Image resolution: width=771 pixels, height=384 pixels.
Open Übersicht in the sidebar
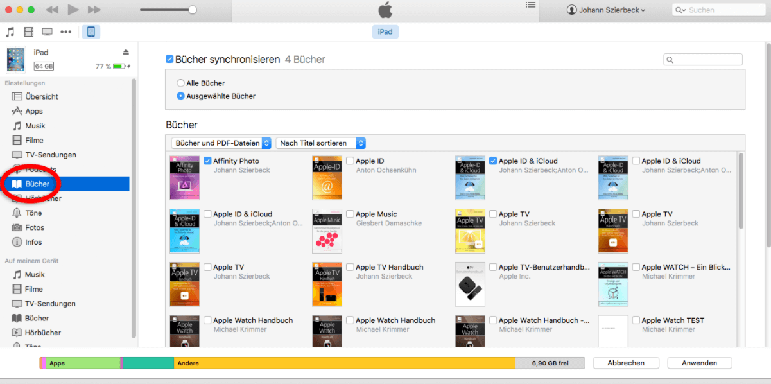42,96
